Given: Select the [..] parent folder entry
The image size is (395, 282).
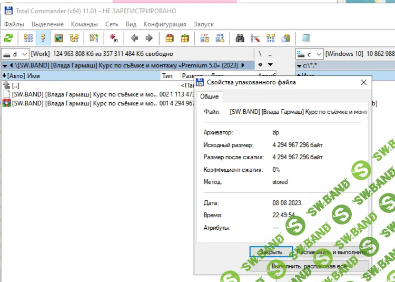Looking at the screenshot, I should point(15,85).
